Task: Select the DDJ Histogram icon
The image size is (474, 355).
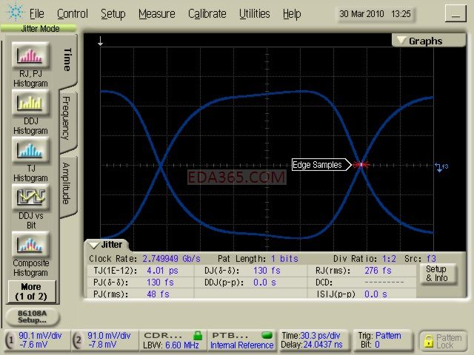Action: 30,104
